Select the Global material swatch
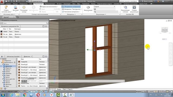Image resolution: width=173 pixels, height=97 pixels. click(1, 32)
